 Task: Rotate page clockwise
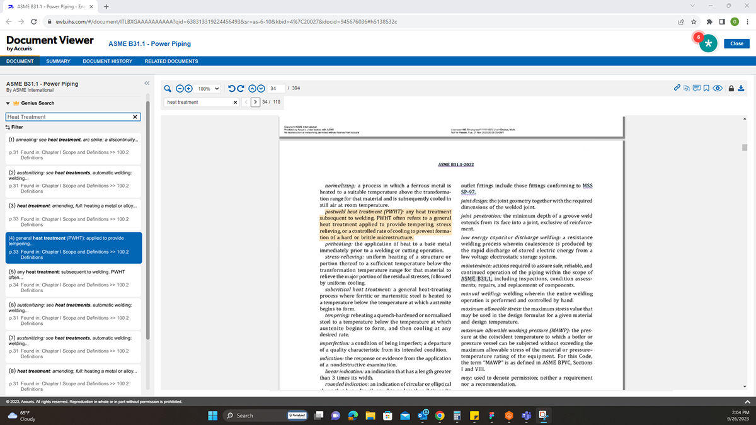[241, 89]
